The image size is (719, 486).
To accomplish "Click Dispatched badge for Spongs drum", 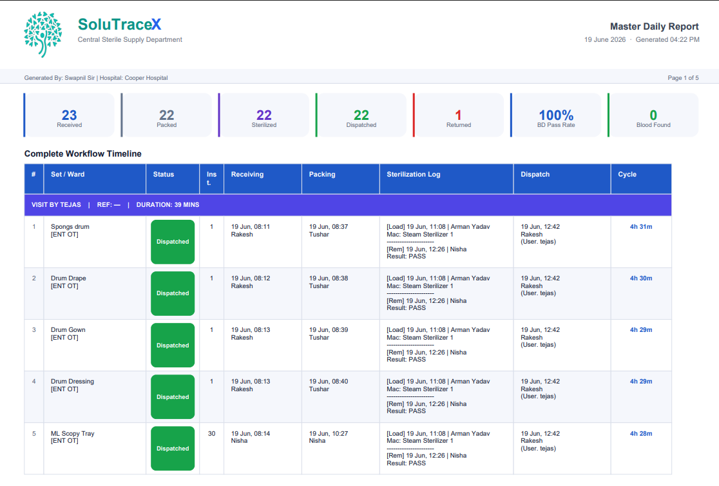I will click(173, 242).
